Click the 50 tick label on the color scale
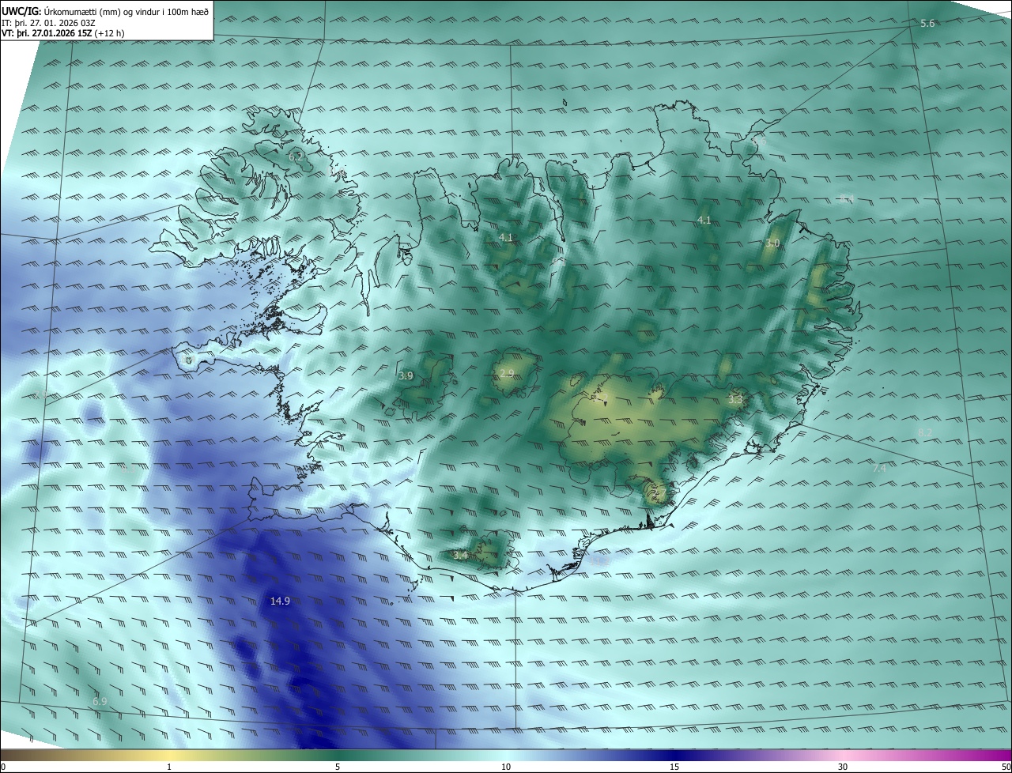1012x773 pixels. click(1006, 767)
